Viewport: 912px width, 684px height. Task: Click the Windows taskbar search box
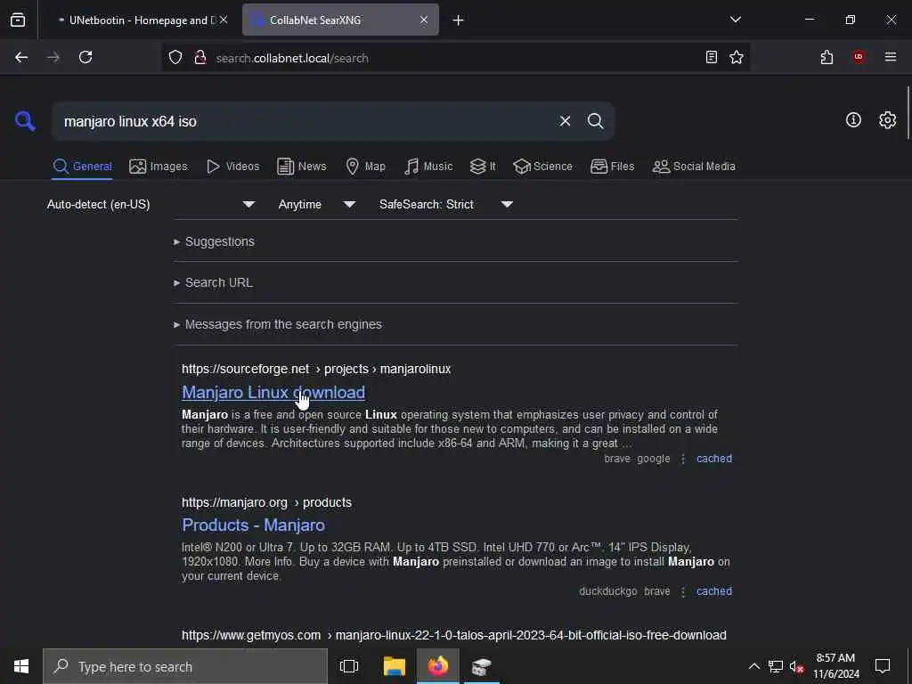pos(185,666)
